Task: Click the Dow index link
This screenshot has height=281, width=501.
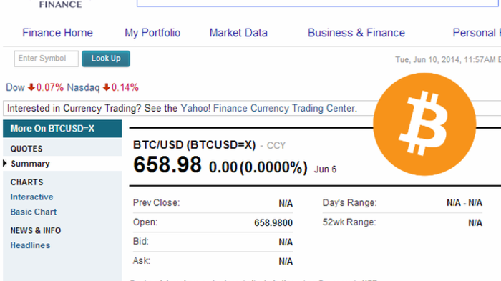Action: (15, 87)
